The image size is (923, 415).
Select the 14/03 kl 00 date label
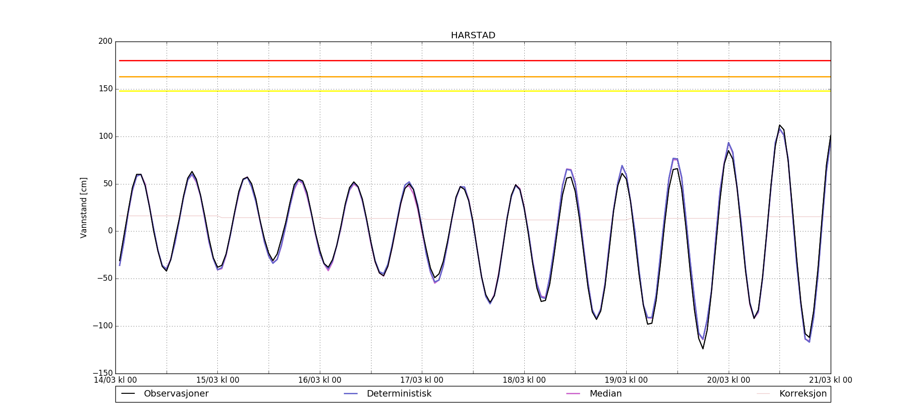click(115, 380)
